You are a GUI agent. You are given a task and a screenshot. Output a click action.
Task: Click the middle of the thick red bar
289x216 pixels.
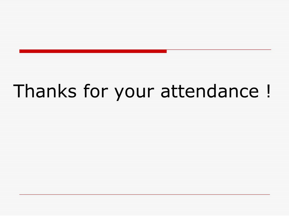tap(93, 51)
